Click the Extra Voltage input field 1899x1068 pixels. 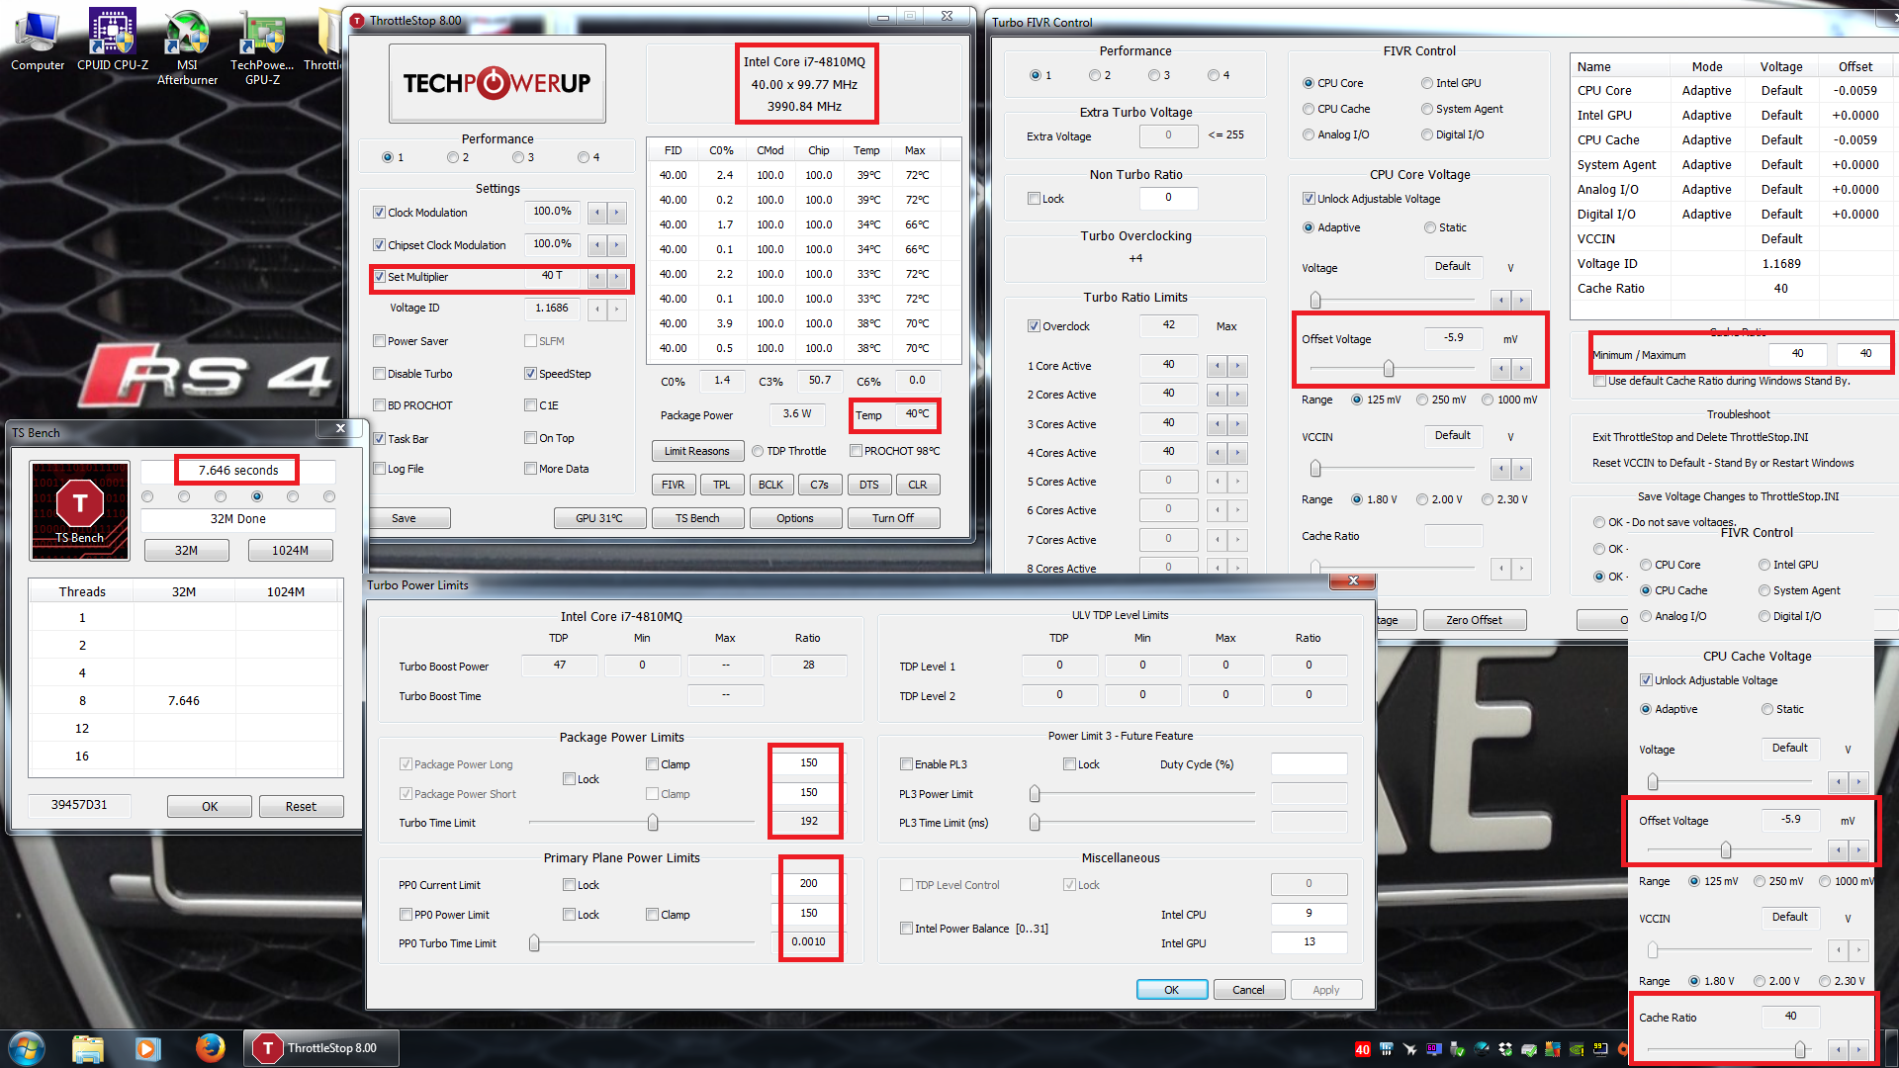coord(1168,135)
